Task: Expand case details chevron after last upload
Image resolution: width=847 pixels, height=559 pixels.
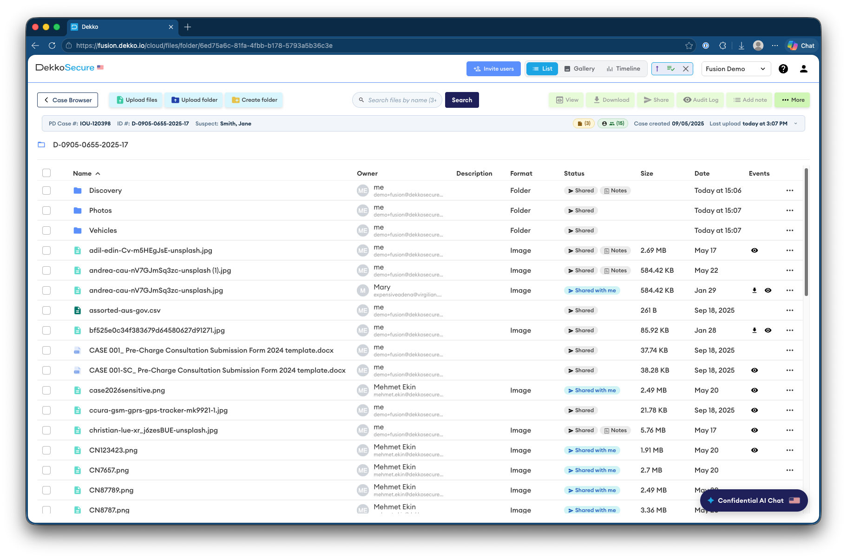Action: pos(795,124)
